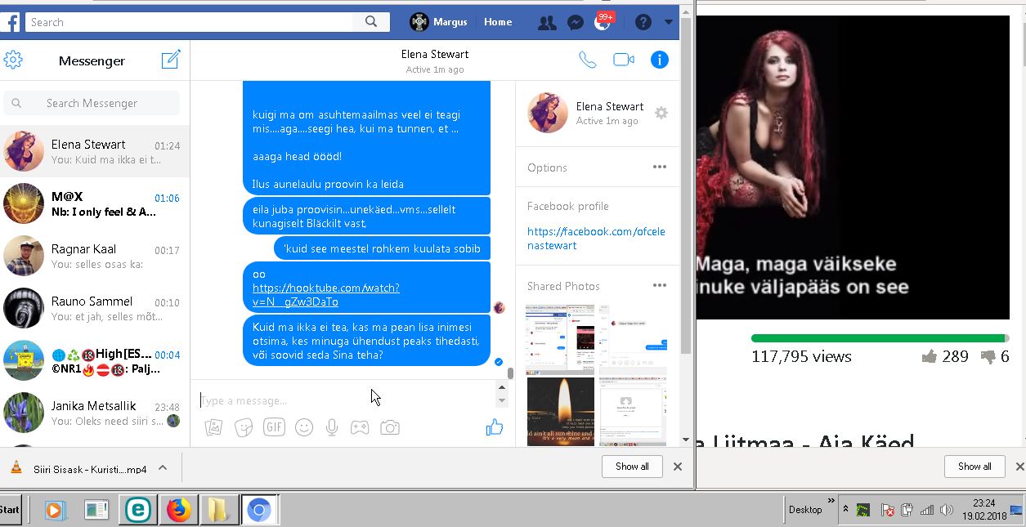
Task: Open camera to take a photo
Action: (390, 427)
